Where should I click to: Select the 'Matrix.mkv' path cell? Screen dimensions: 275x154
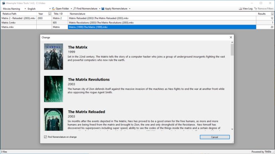coord(18,27)
